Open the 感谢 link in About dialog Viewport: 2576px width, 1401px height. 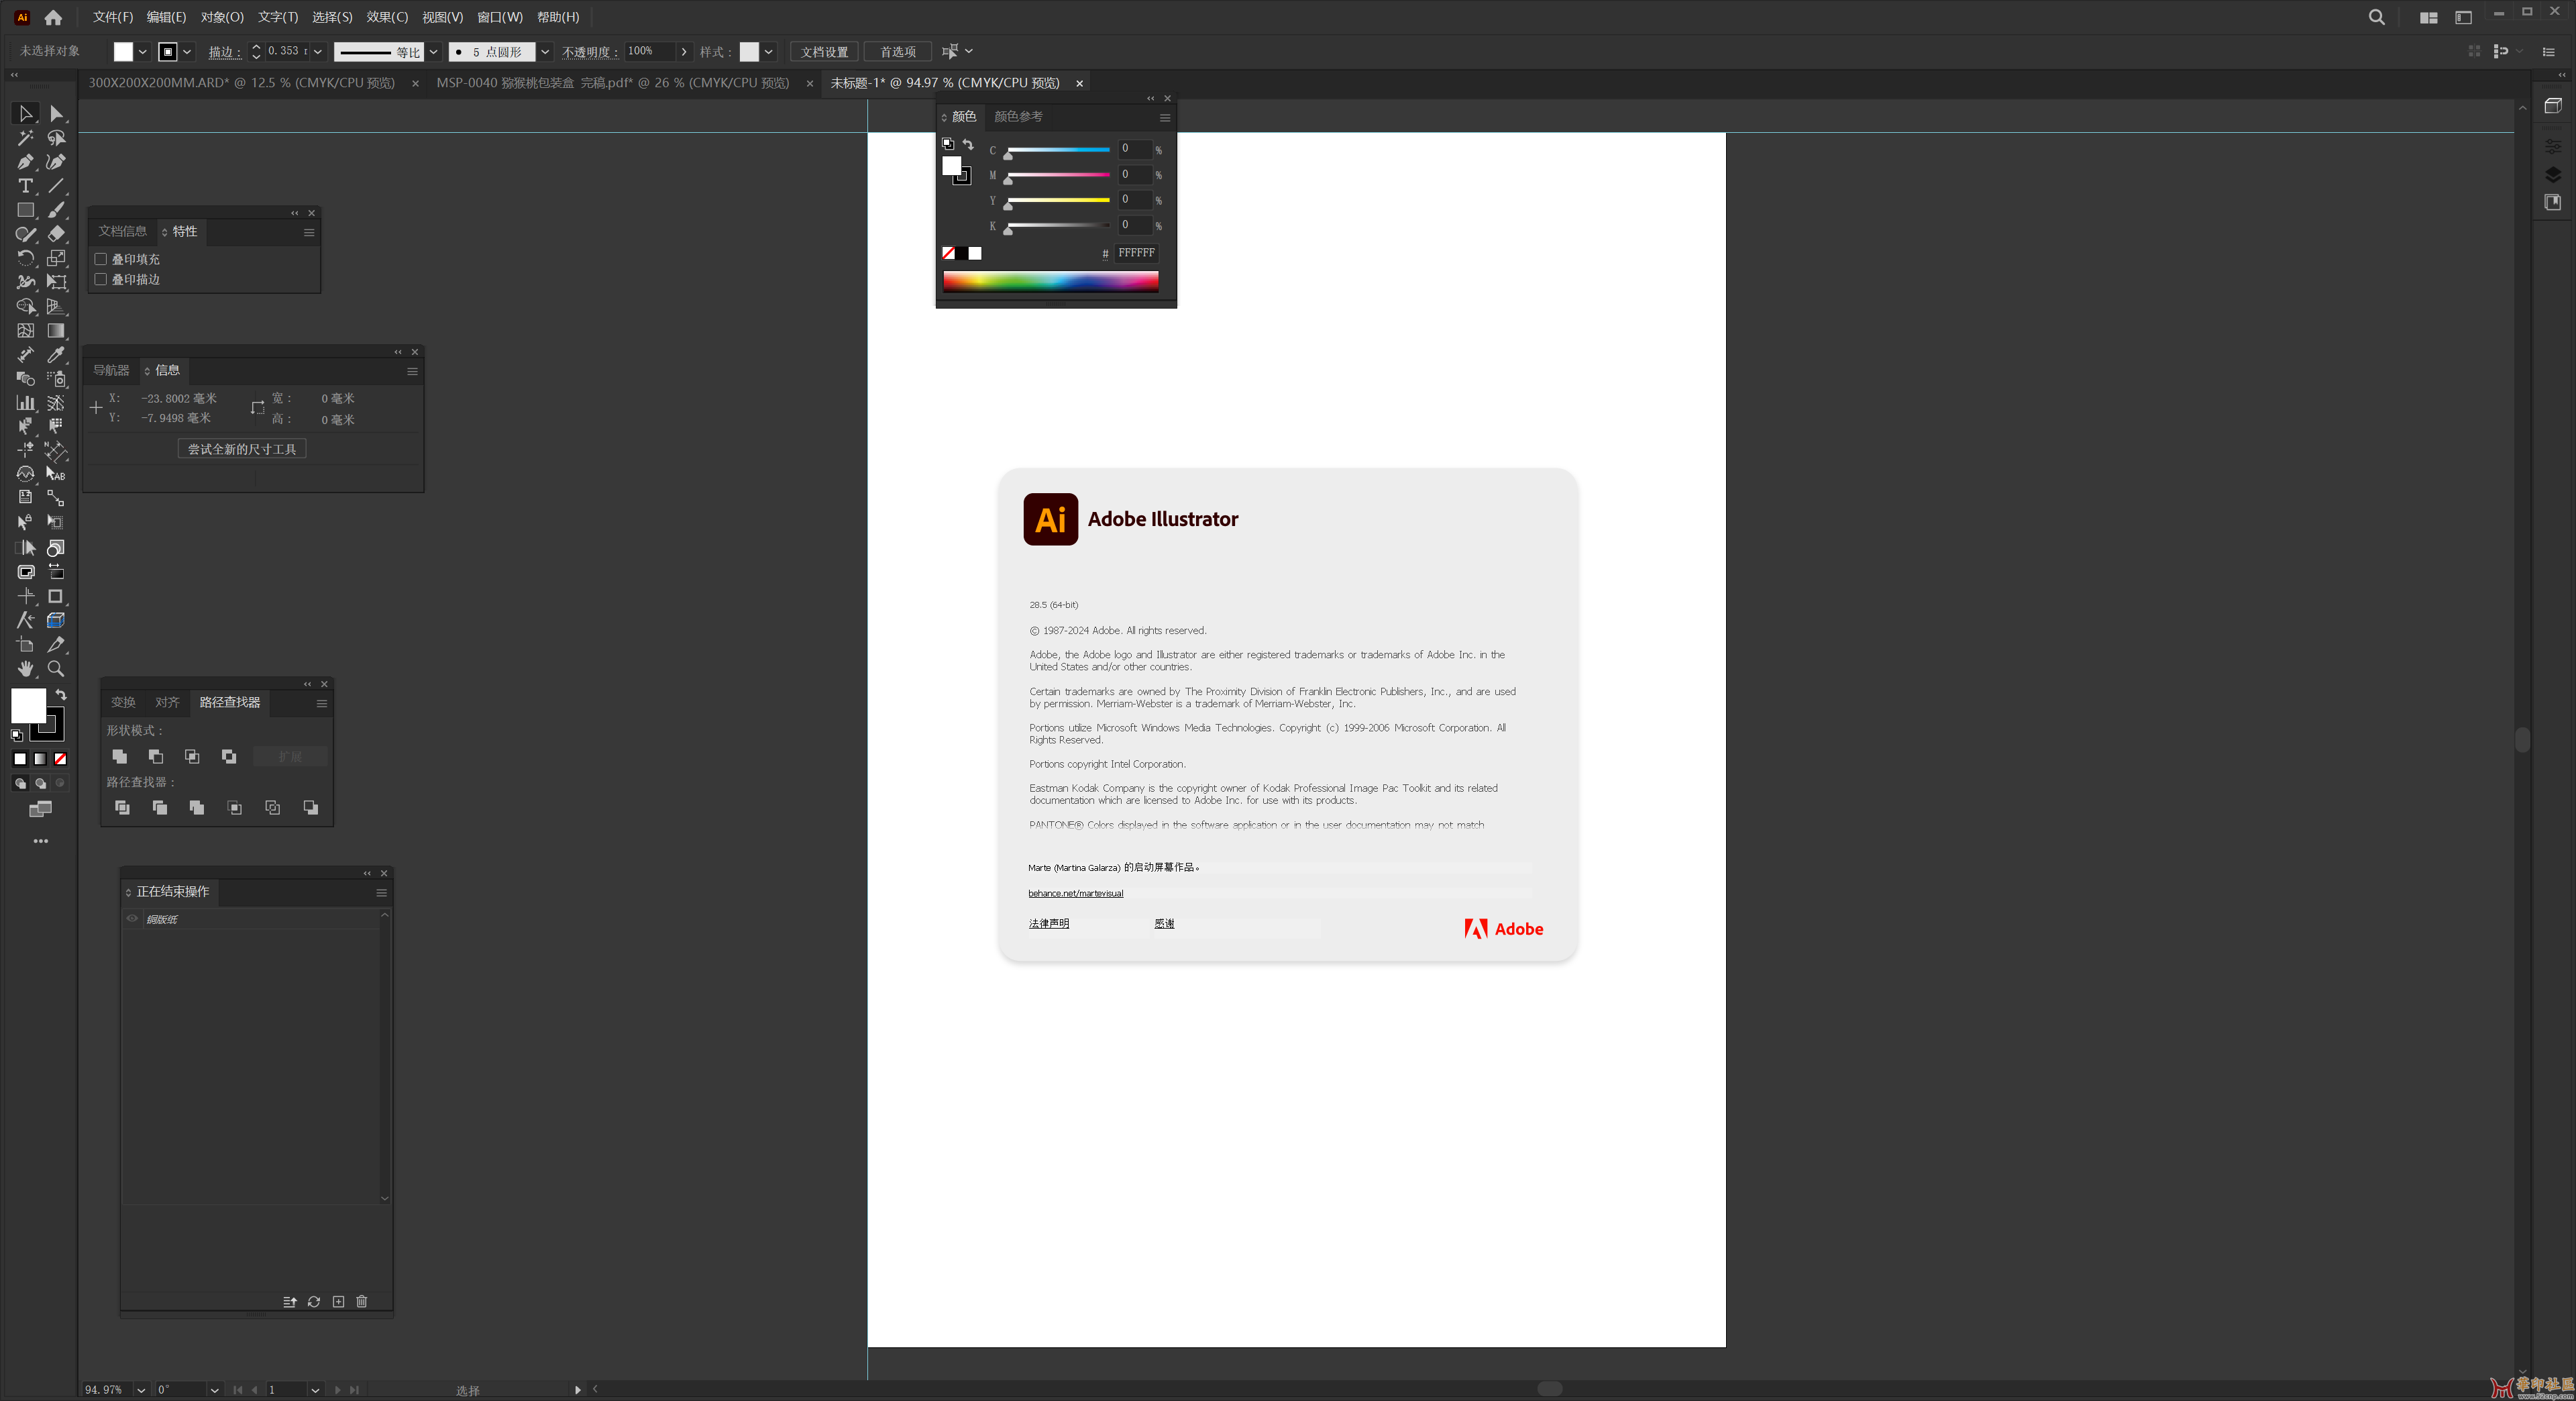[1164, 924]
